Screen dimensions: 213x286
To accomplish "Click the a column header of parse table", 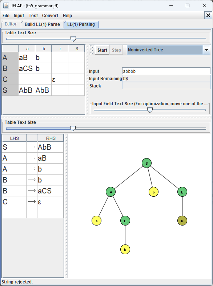I will click(27, 49).
